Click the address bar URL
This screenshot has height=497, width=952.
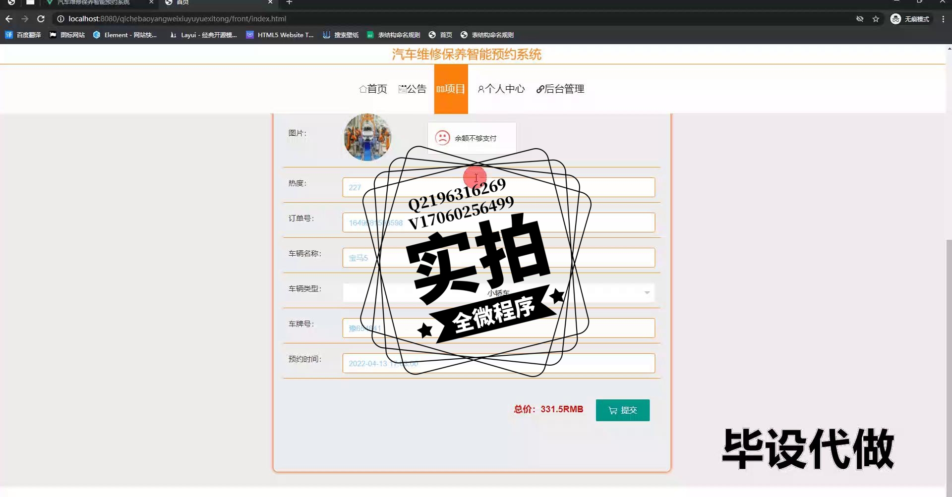[x=178, y=19]
